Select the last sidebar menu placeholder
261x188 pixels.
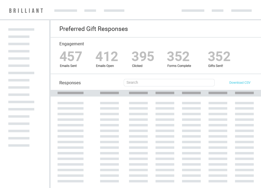19,146
